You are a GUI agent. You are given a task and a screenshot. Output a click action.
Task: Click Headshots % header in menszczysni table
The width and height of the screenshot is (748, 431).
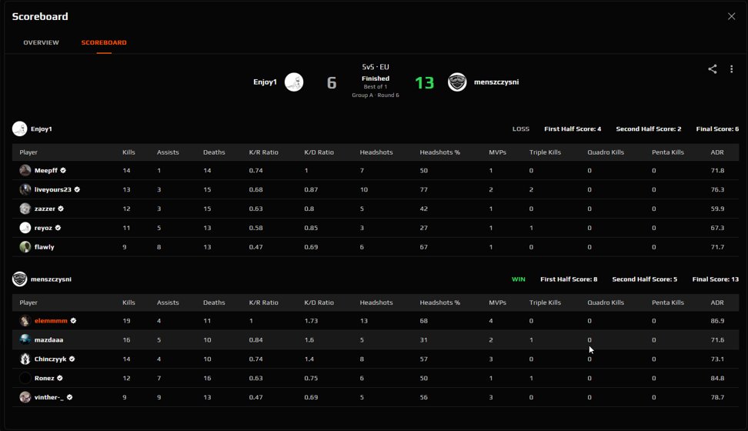[440, 302]
